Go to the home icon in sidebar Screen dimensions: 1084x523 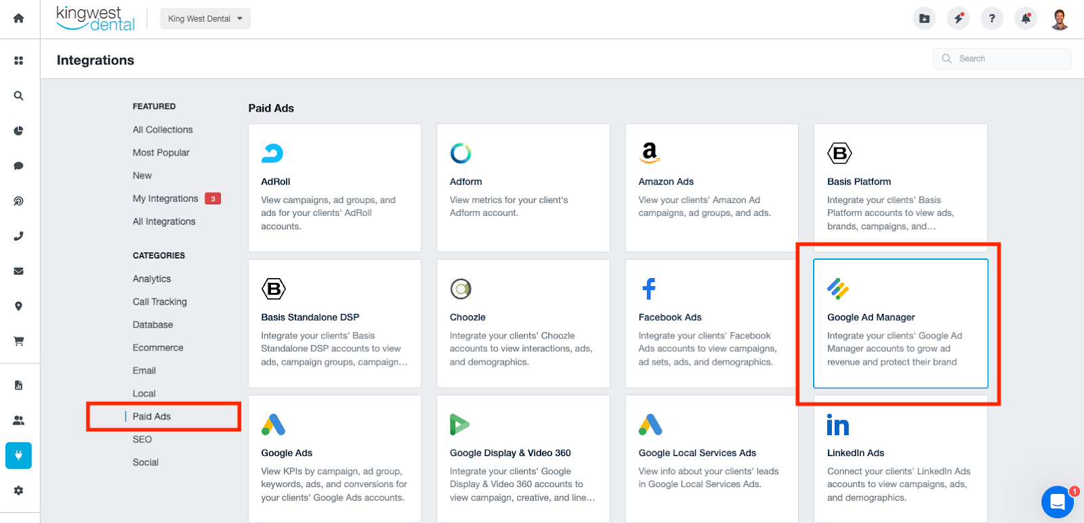[x=19, y=18]
